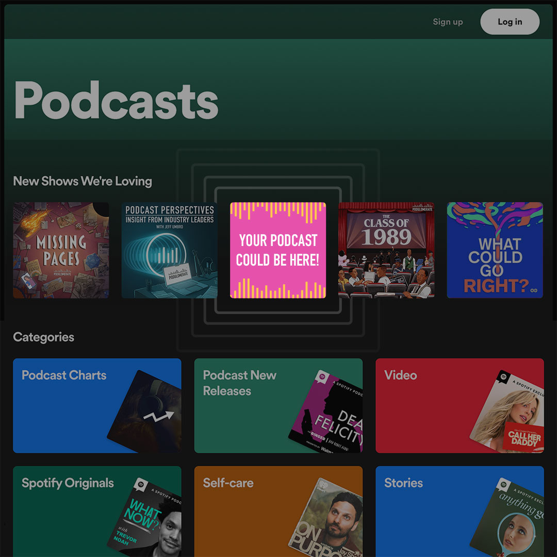Open the Missing Pages podcast cover

pyautogui.click(x=61, y=250)
